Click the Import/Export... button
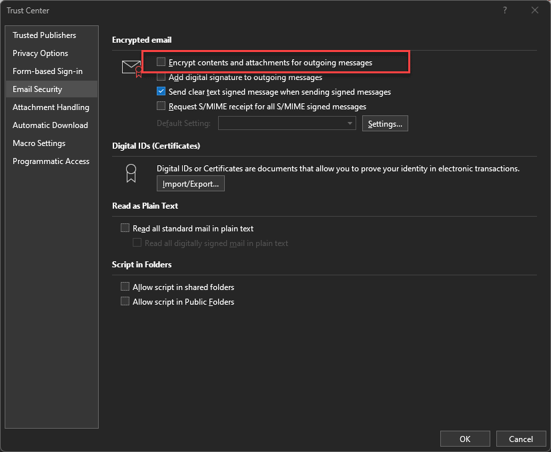 click(x=190, y=184)
